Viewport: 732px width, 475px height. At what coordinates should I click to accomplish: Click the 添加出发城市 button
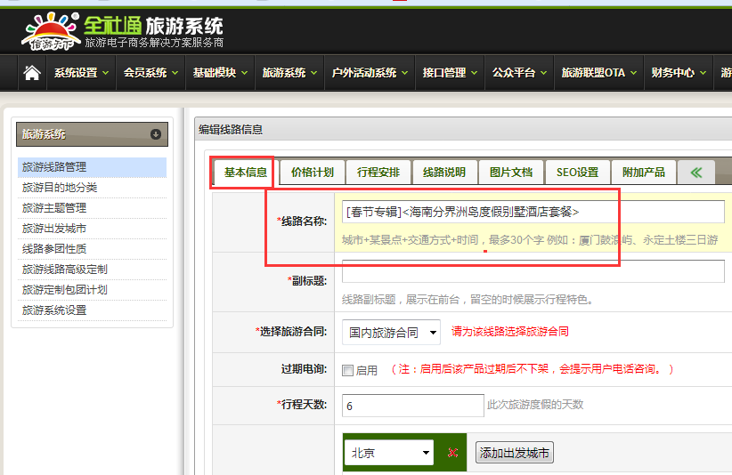pos(515,453)
